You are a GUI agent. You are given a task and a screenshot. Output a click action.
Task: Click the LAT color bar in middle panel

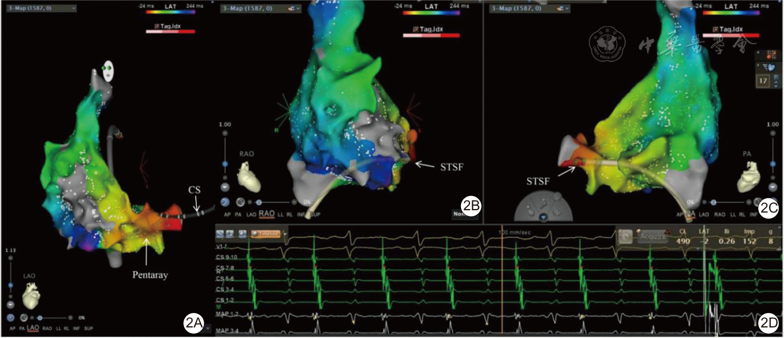coord(431,13)
